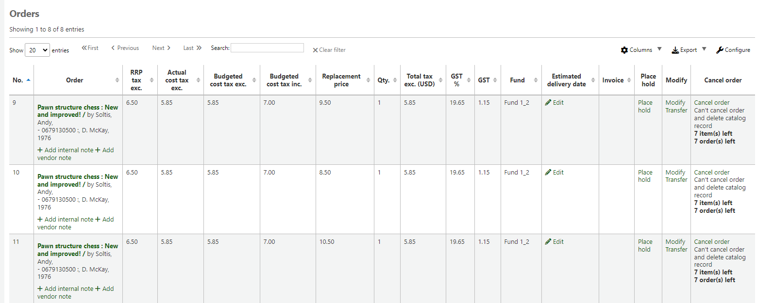The height and width of the screenshot is (303, 757).
Task: Click the Clear filter X icon
Action: tap(315, 50)
